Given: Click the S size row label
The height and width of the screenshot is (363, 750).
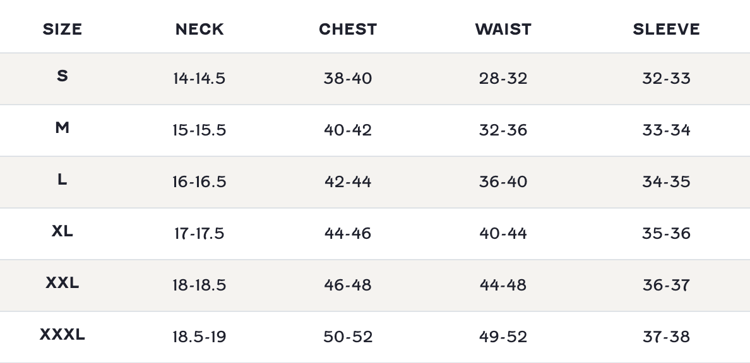Looking at the screenshot, I should (x=62, y=76).
